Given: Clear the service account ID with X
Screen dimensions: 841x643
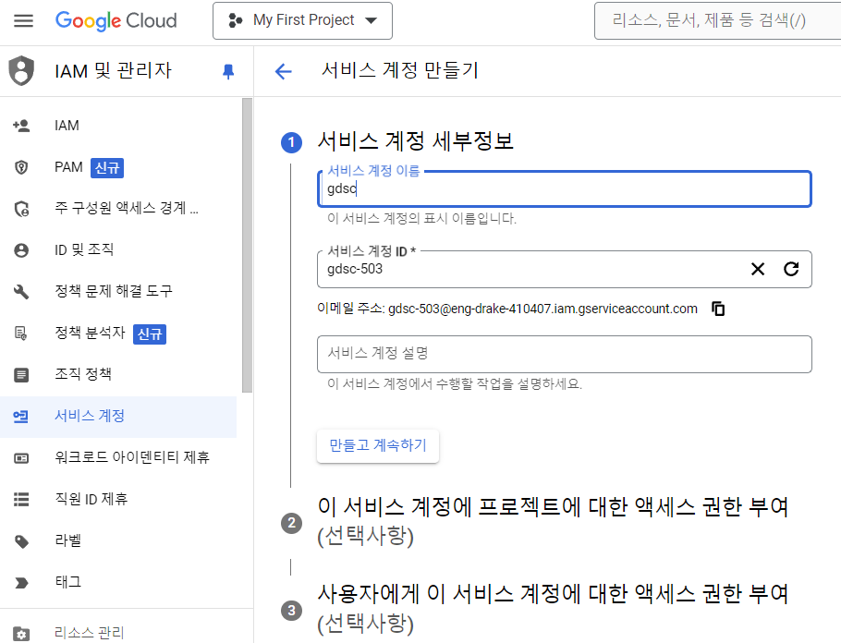Looking at the screenshot, I should click(x=758, y=269).
